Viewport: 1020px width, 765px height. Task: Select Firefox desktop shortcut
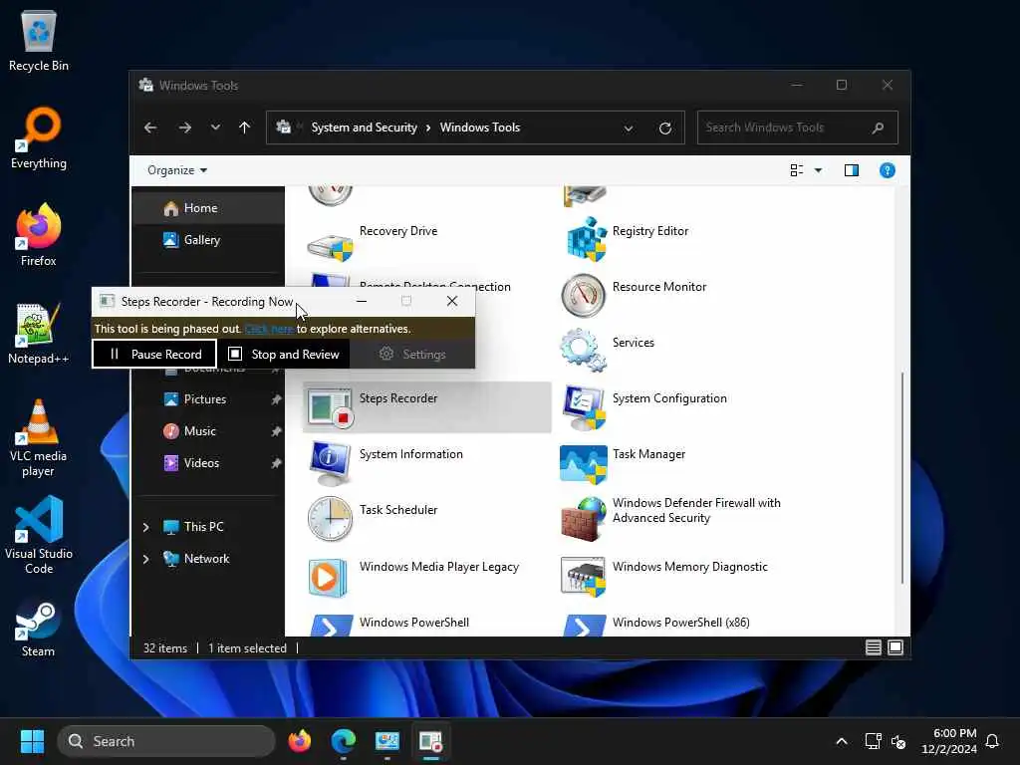coord(39,235)
